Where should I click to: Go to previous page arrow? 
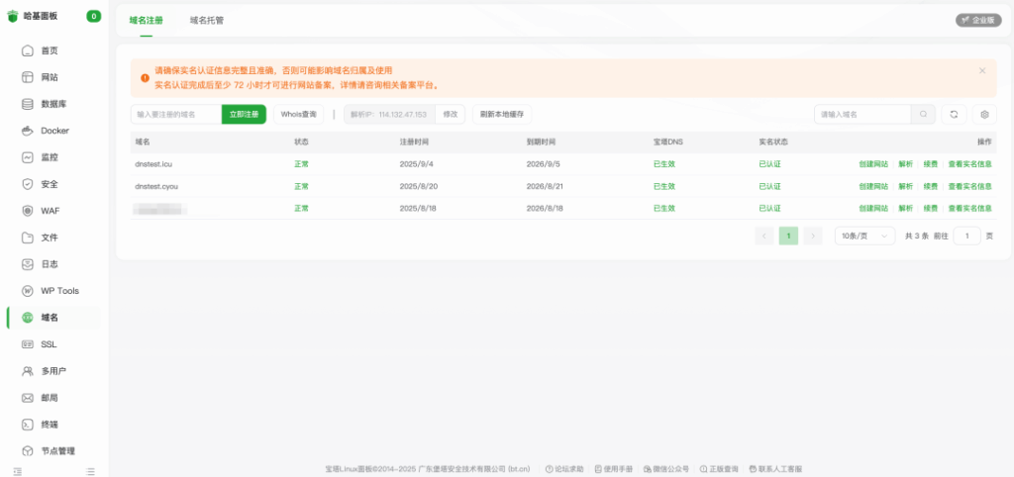tap(764, 236)
